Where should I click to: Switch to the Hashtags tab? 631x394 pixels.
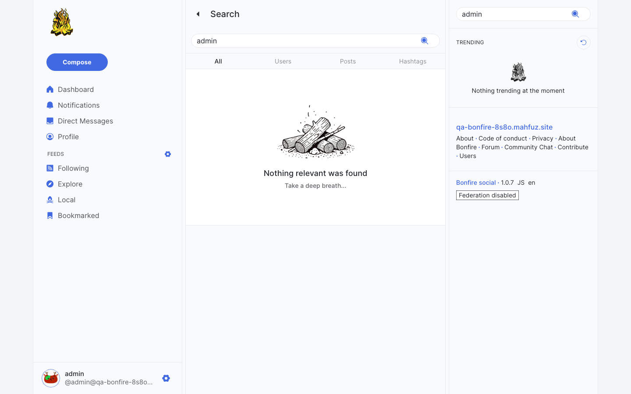[x=413, y=61]
